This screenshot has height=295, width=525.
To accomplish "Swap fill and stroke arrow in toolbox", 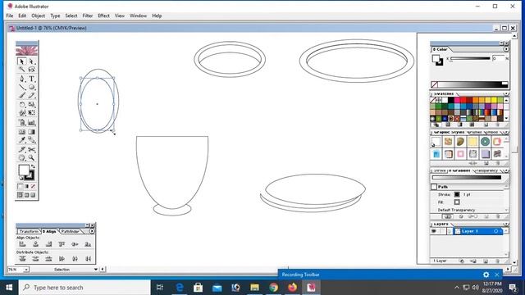I will [33, 166].
